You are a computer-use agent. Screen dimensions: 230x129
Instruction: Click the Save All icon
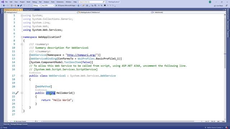pos(21,6)
